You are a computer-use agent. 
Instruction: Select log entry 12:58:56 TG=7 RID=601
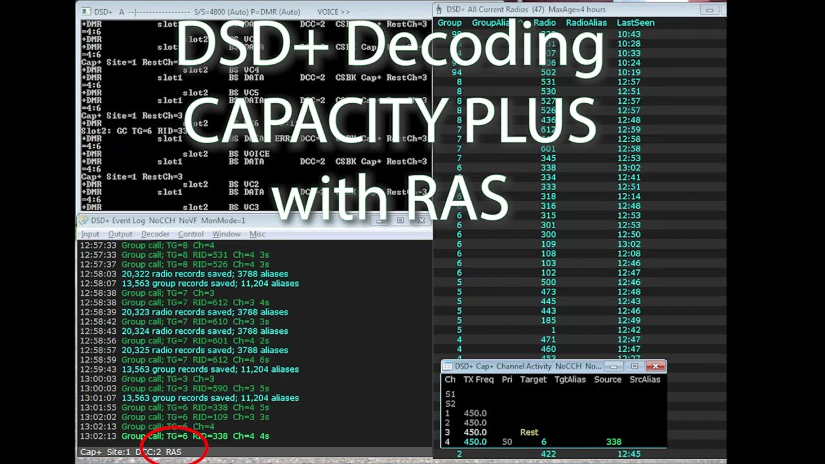[x=175, y=340]
